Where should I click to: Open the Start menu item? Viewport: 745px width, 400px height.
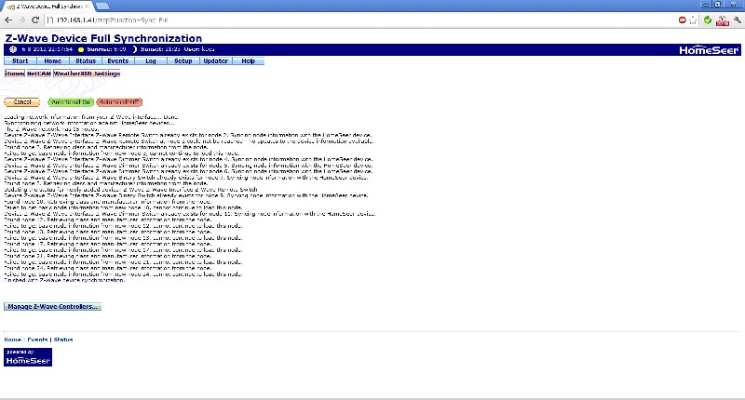click(20, 60)
